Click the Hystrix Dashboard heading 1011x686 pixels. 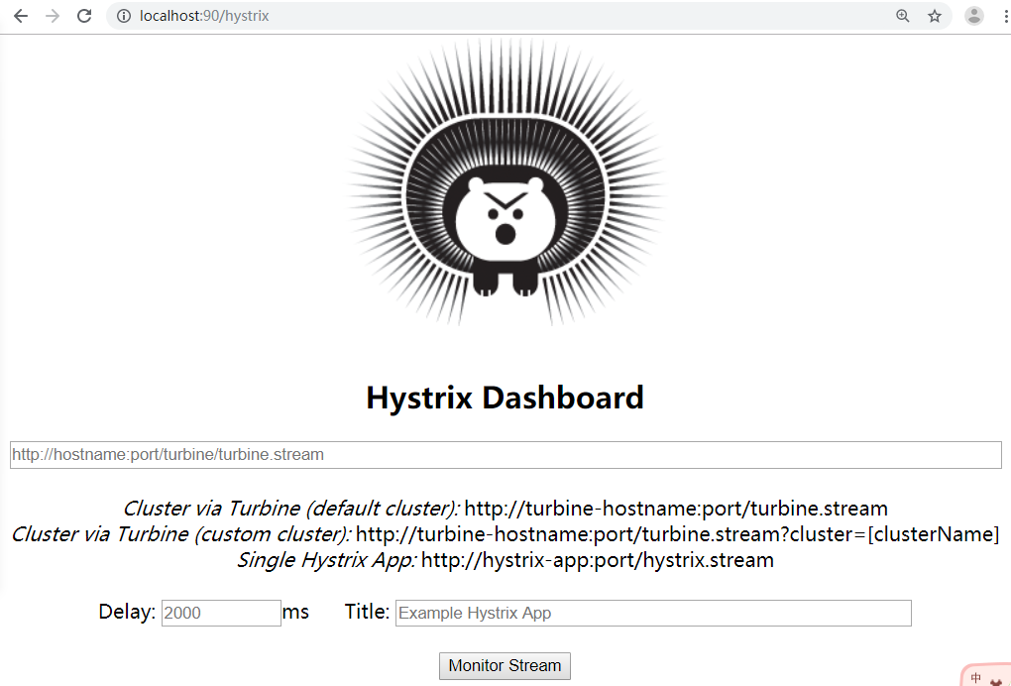[x=505, y=398]
